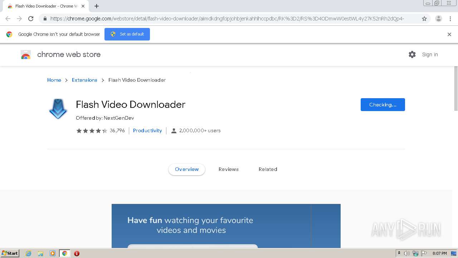The image size is (458, 258).
Task: Open the Productivity category link
Action: click(x=147, y=131)
